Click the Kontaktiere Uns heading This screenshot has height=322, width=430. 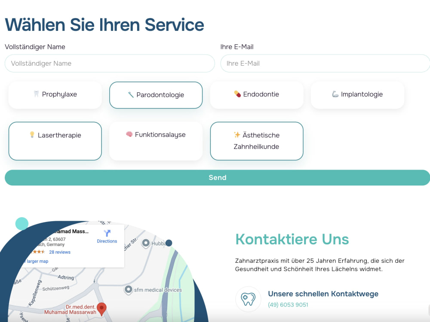pyautogui.click(x=292, y=239)
